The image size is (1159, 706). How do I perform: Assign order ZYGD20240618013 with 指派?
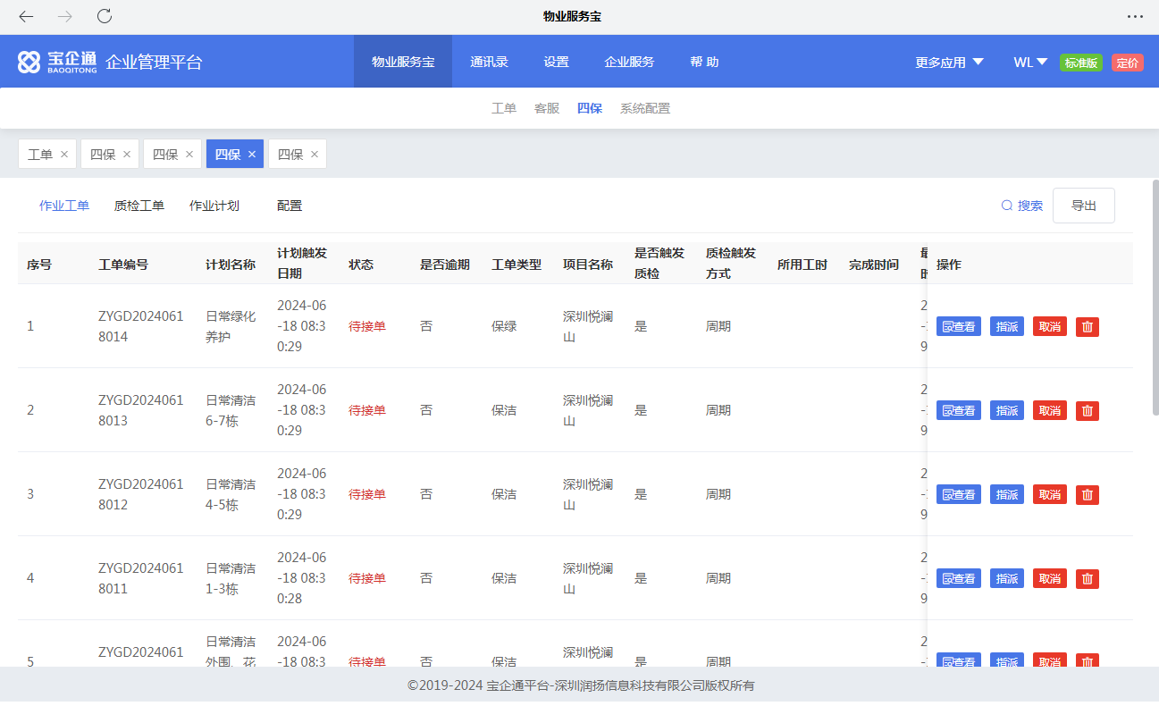point(1007,410)
